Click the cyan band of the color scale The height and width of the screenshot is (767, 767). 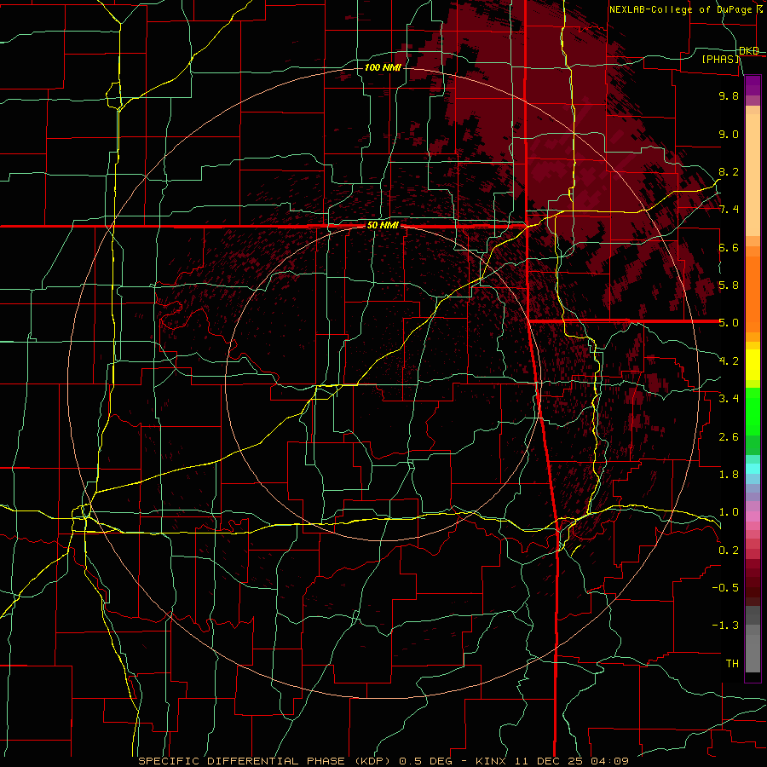753,468
